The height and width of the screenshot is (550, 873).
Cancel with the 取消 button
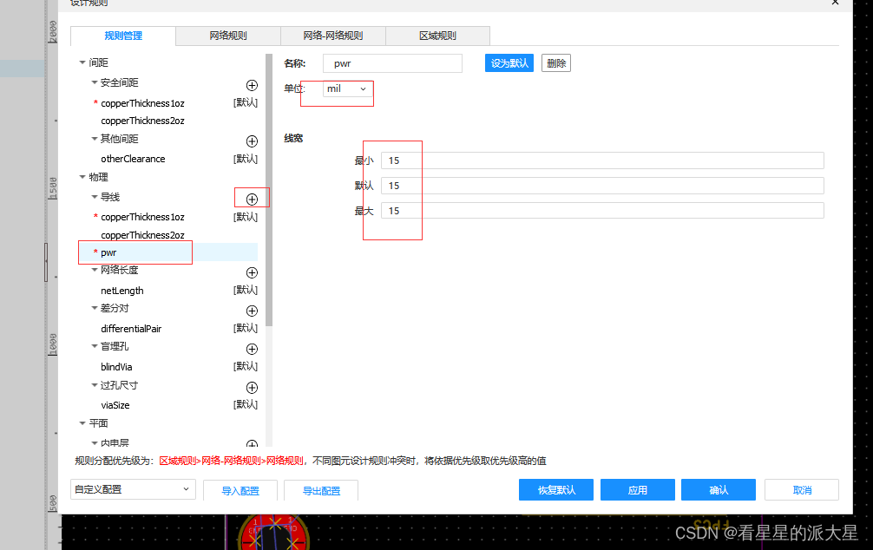tap(802, 490)
